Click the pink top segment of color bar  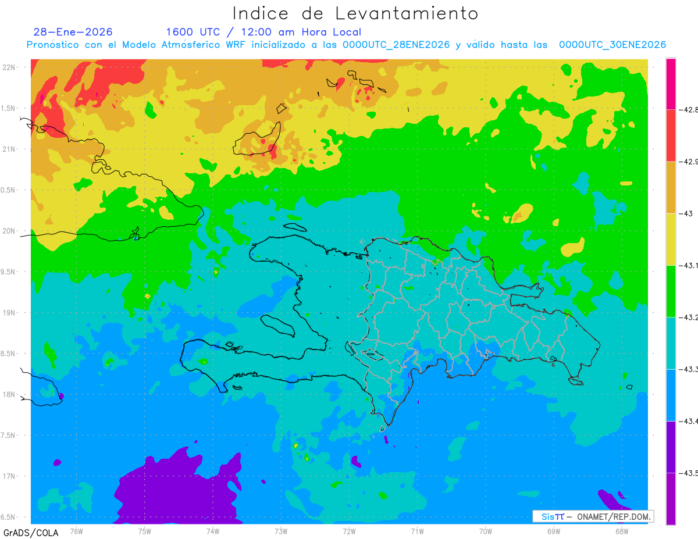pos(671,84)
